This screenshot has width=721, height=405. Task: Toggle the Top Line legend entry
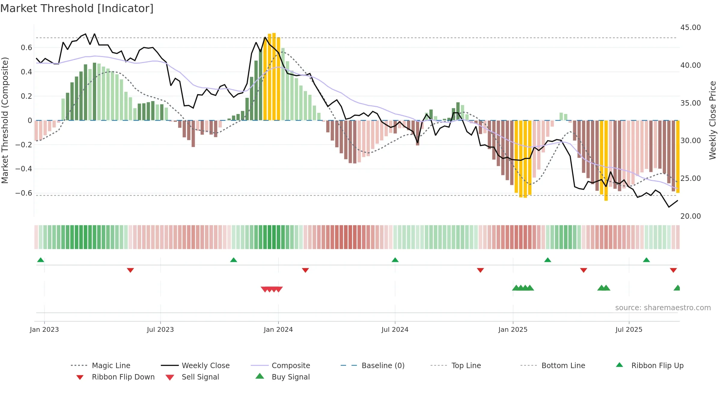pyautogui.click(x=456, y=365)
